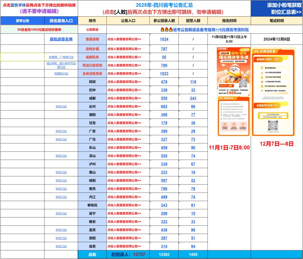This screenshot has width=303, height=259.
Task: Click recruitment number 550 for 成都
Action: (164, 98)
